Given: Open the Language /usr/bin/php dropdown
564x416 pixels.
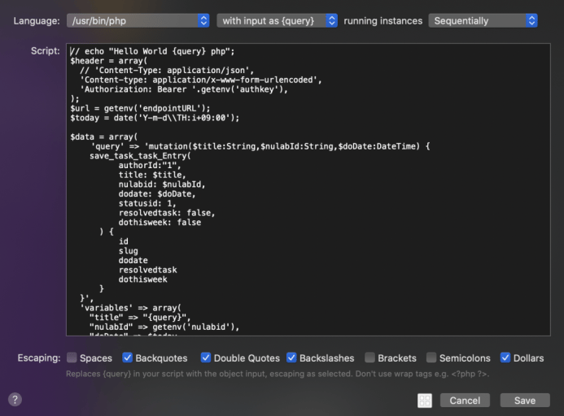Looking at the screenshot, I should pos(138,20).
